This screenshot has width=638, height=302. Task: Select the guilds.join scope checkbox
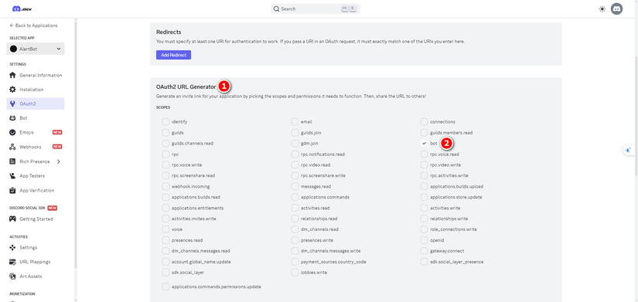pyautogui.click(x=295, y=133)
